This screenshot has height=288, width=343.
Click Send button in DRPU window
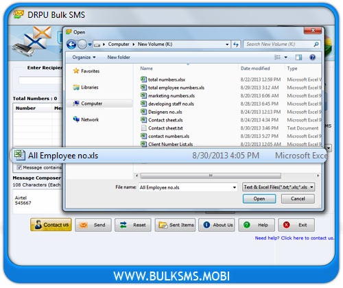click(93, 225)
